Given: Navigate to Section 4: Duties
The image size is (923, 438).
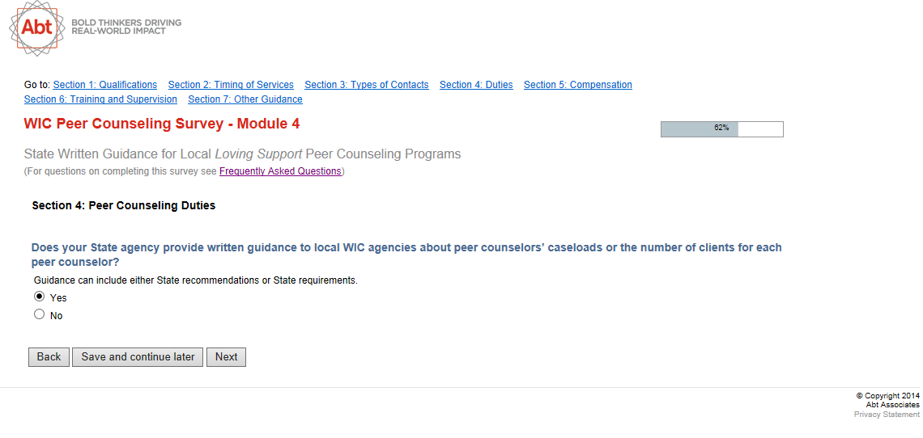Looking at the screenshot, I should coord(476,85).
